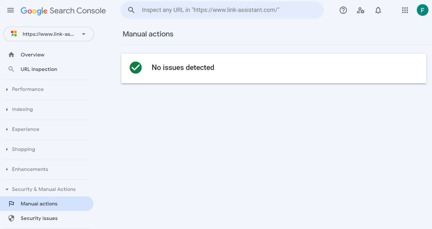Image resolution: width=432 pixels, height=229 pixels.
Task: Click the shield icon beside Security issues
Action: coord(11,218)
